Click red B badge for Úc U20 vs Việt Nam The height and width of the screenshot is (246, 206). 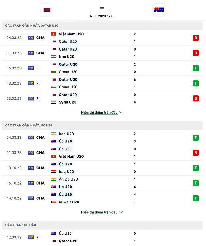click(196, 153)
